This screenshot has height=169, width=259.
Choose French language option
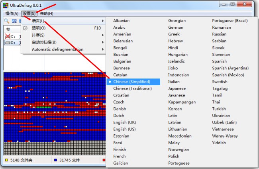[120, 156]
